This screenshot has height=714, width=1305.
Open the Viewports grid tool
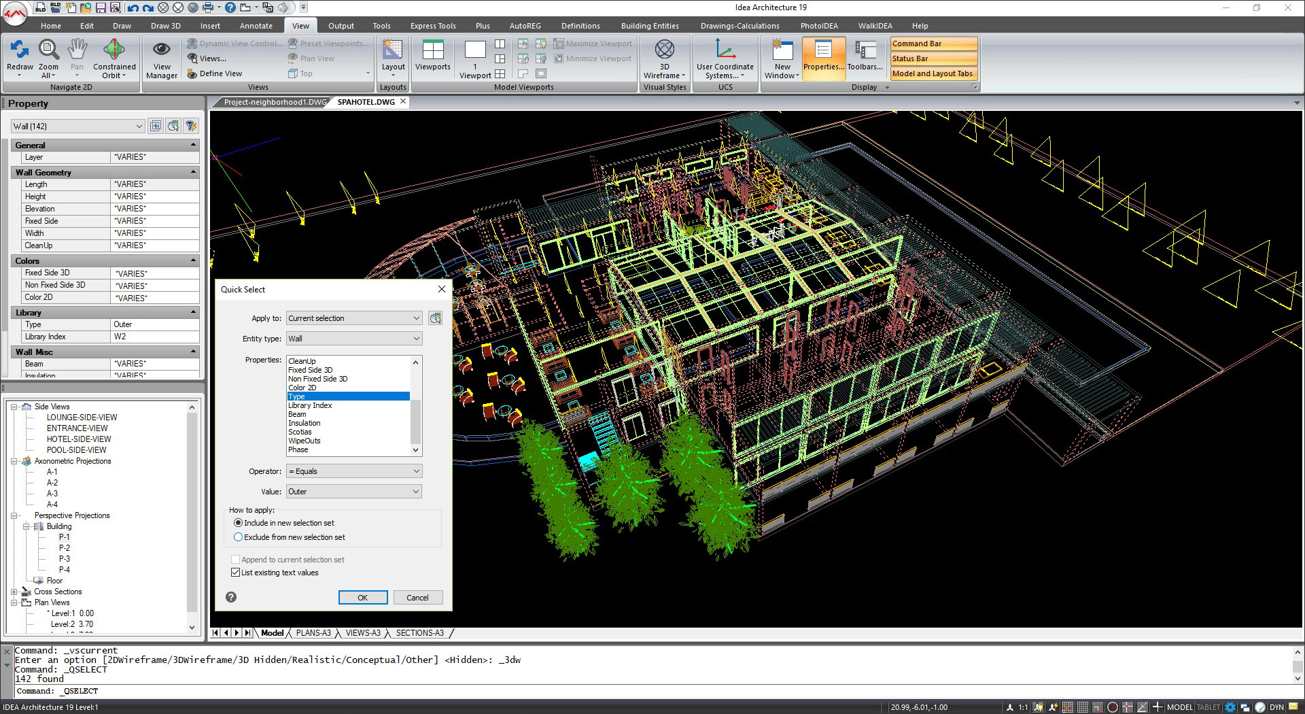[x=433, y=54]
